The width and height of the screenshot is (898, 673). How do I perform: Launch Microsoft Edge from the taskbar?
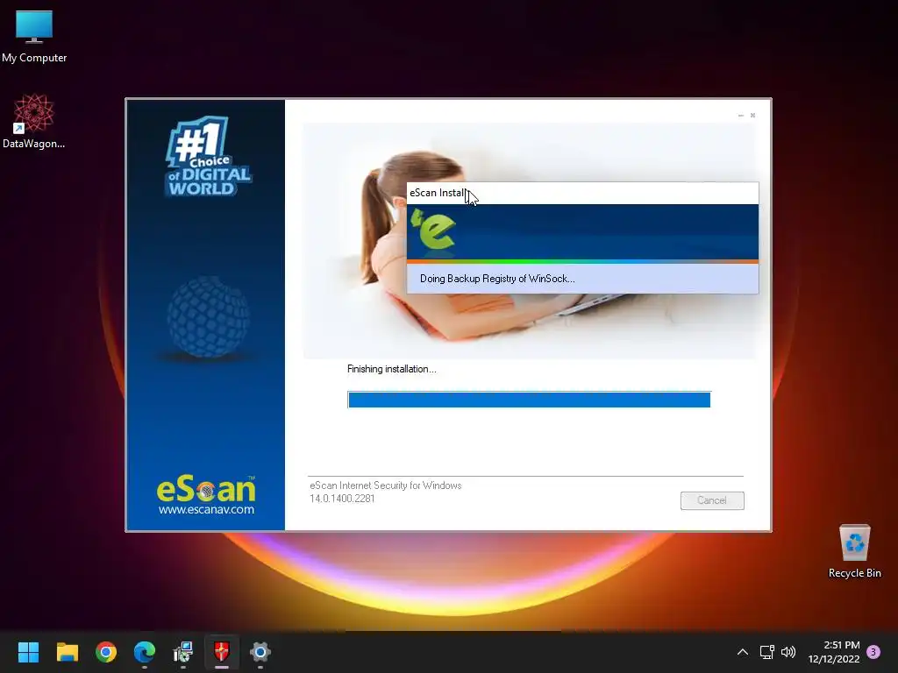coord(145,652)
